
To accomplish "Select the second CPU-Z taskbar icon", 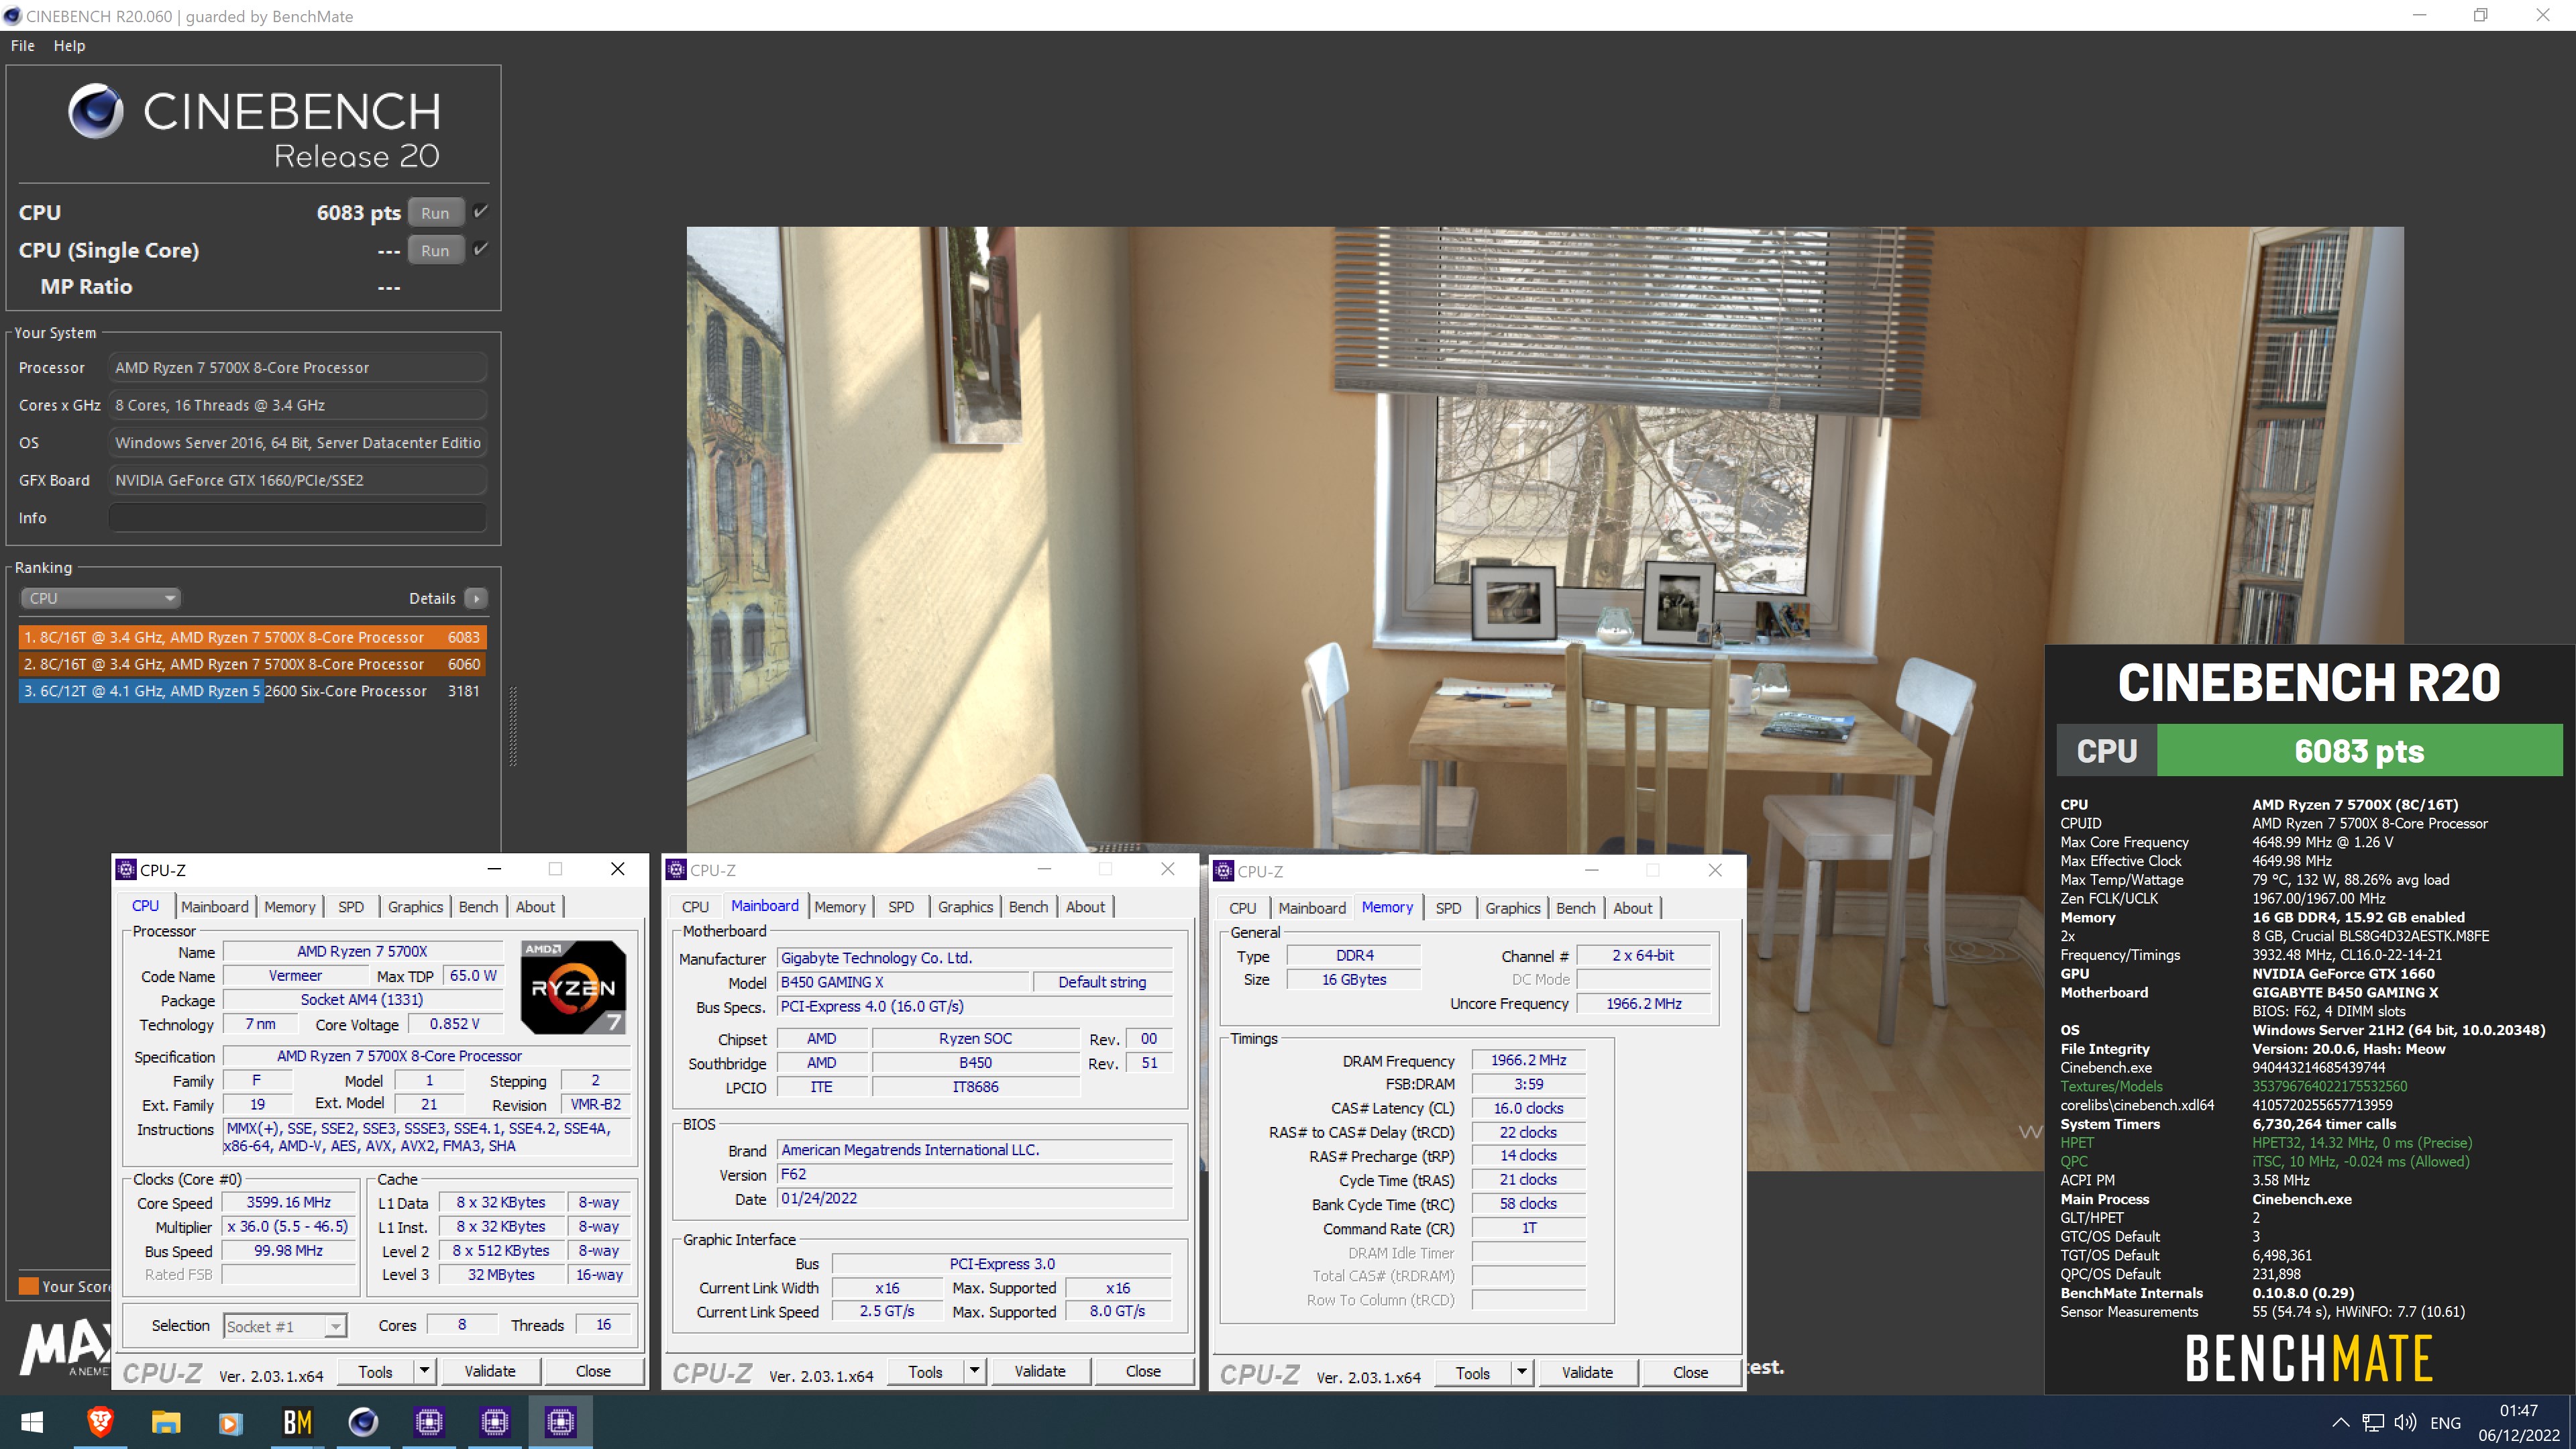I will 494,1421.
